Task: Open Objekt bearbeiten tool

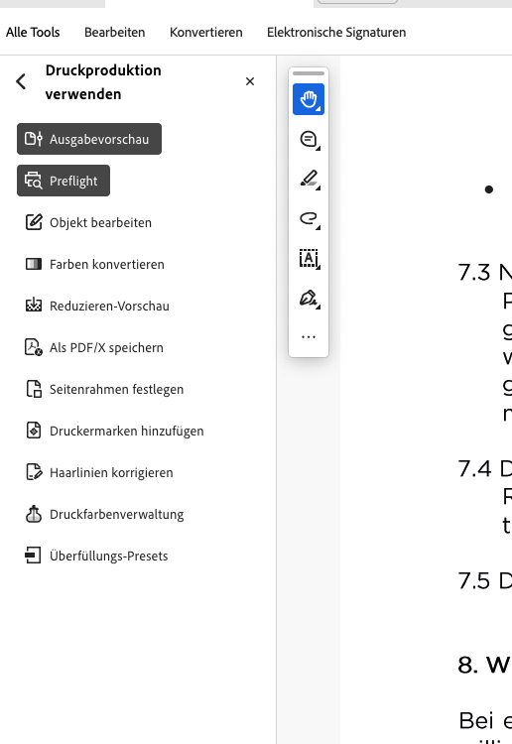Action: (88, 222)
